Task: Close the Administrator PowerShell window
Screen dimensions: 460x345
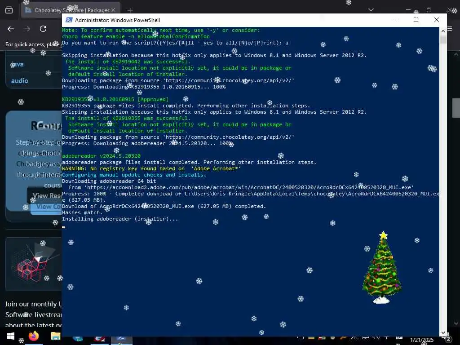Action: pos(437,20)
